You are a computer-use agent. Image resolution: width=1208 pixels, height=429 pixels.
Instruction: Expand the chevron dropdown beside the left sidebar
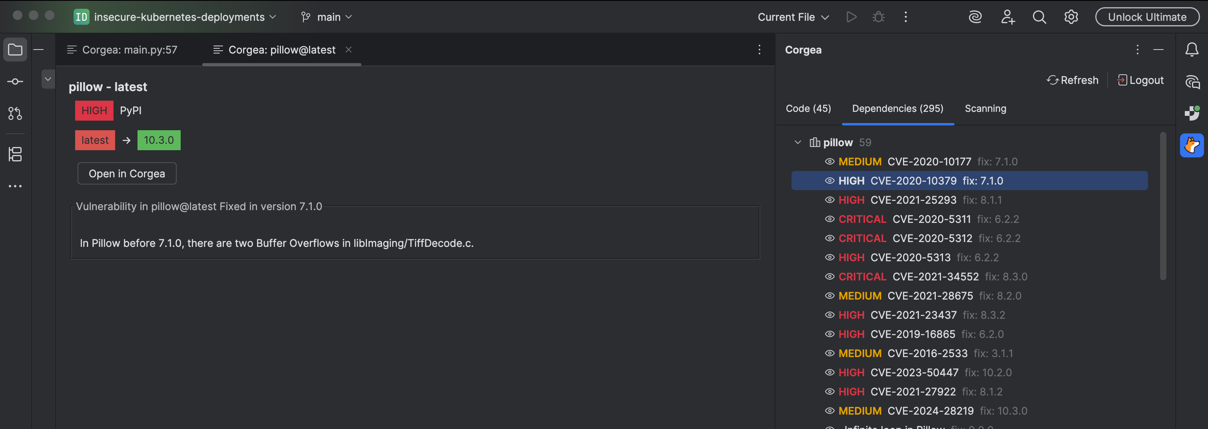pos(48,79)
